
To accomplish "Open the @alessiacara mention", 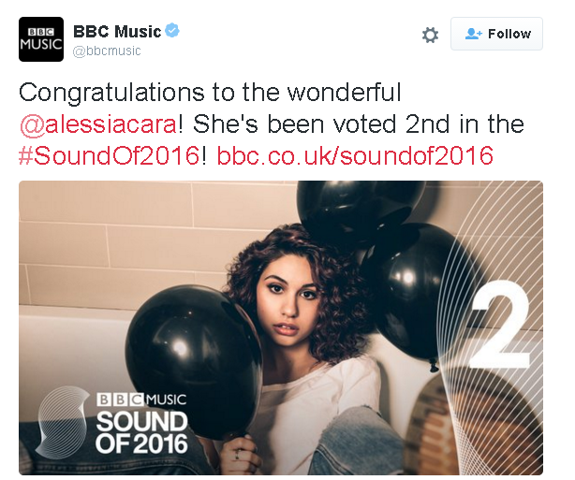I will (98, 124).
